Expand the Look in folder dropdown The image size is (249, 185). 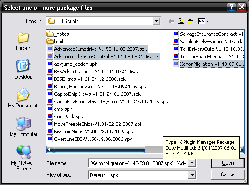[x=156, y=21]
